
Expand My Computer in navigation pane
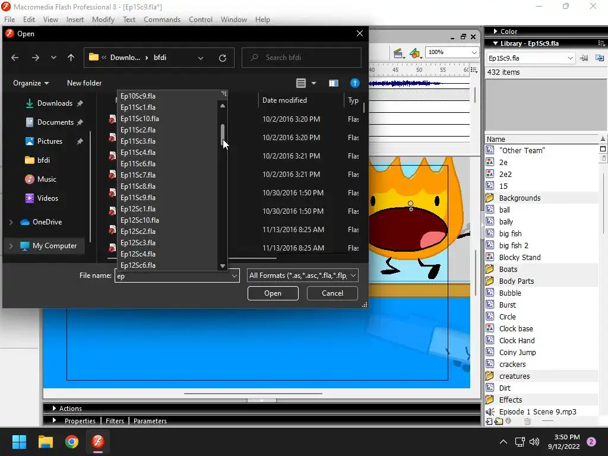(11, 246)
